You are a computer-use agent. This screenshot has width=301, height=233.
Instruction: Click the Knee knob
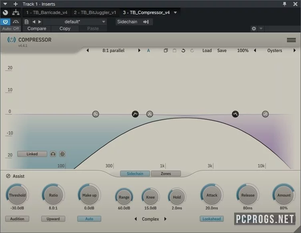coord(150,197)
